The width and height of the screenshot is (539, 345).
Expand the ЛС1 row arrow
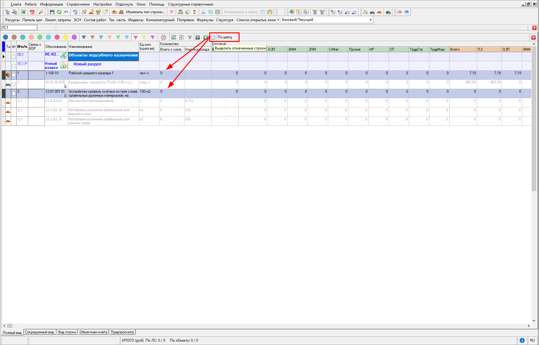pyautogui.click(x=4, y=56)
